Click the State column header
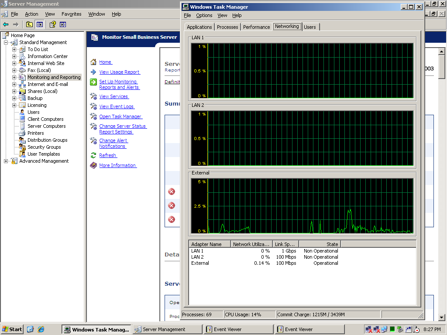Viewport: 447px width, 335px height. [320, 244]
